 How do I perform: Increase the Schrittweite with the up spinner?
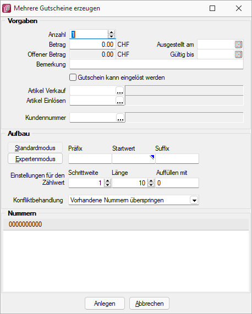pyautogui.click(x=108, y=181)
